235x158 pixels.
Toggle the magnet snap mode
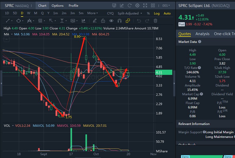click(x=120, y=21)
